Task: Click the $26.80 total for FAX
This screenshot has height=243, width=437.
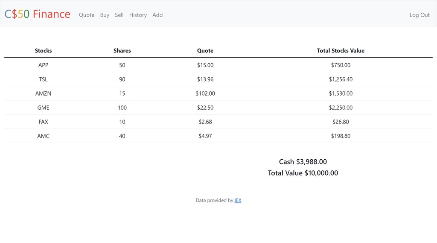Action: pos(341,122)
